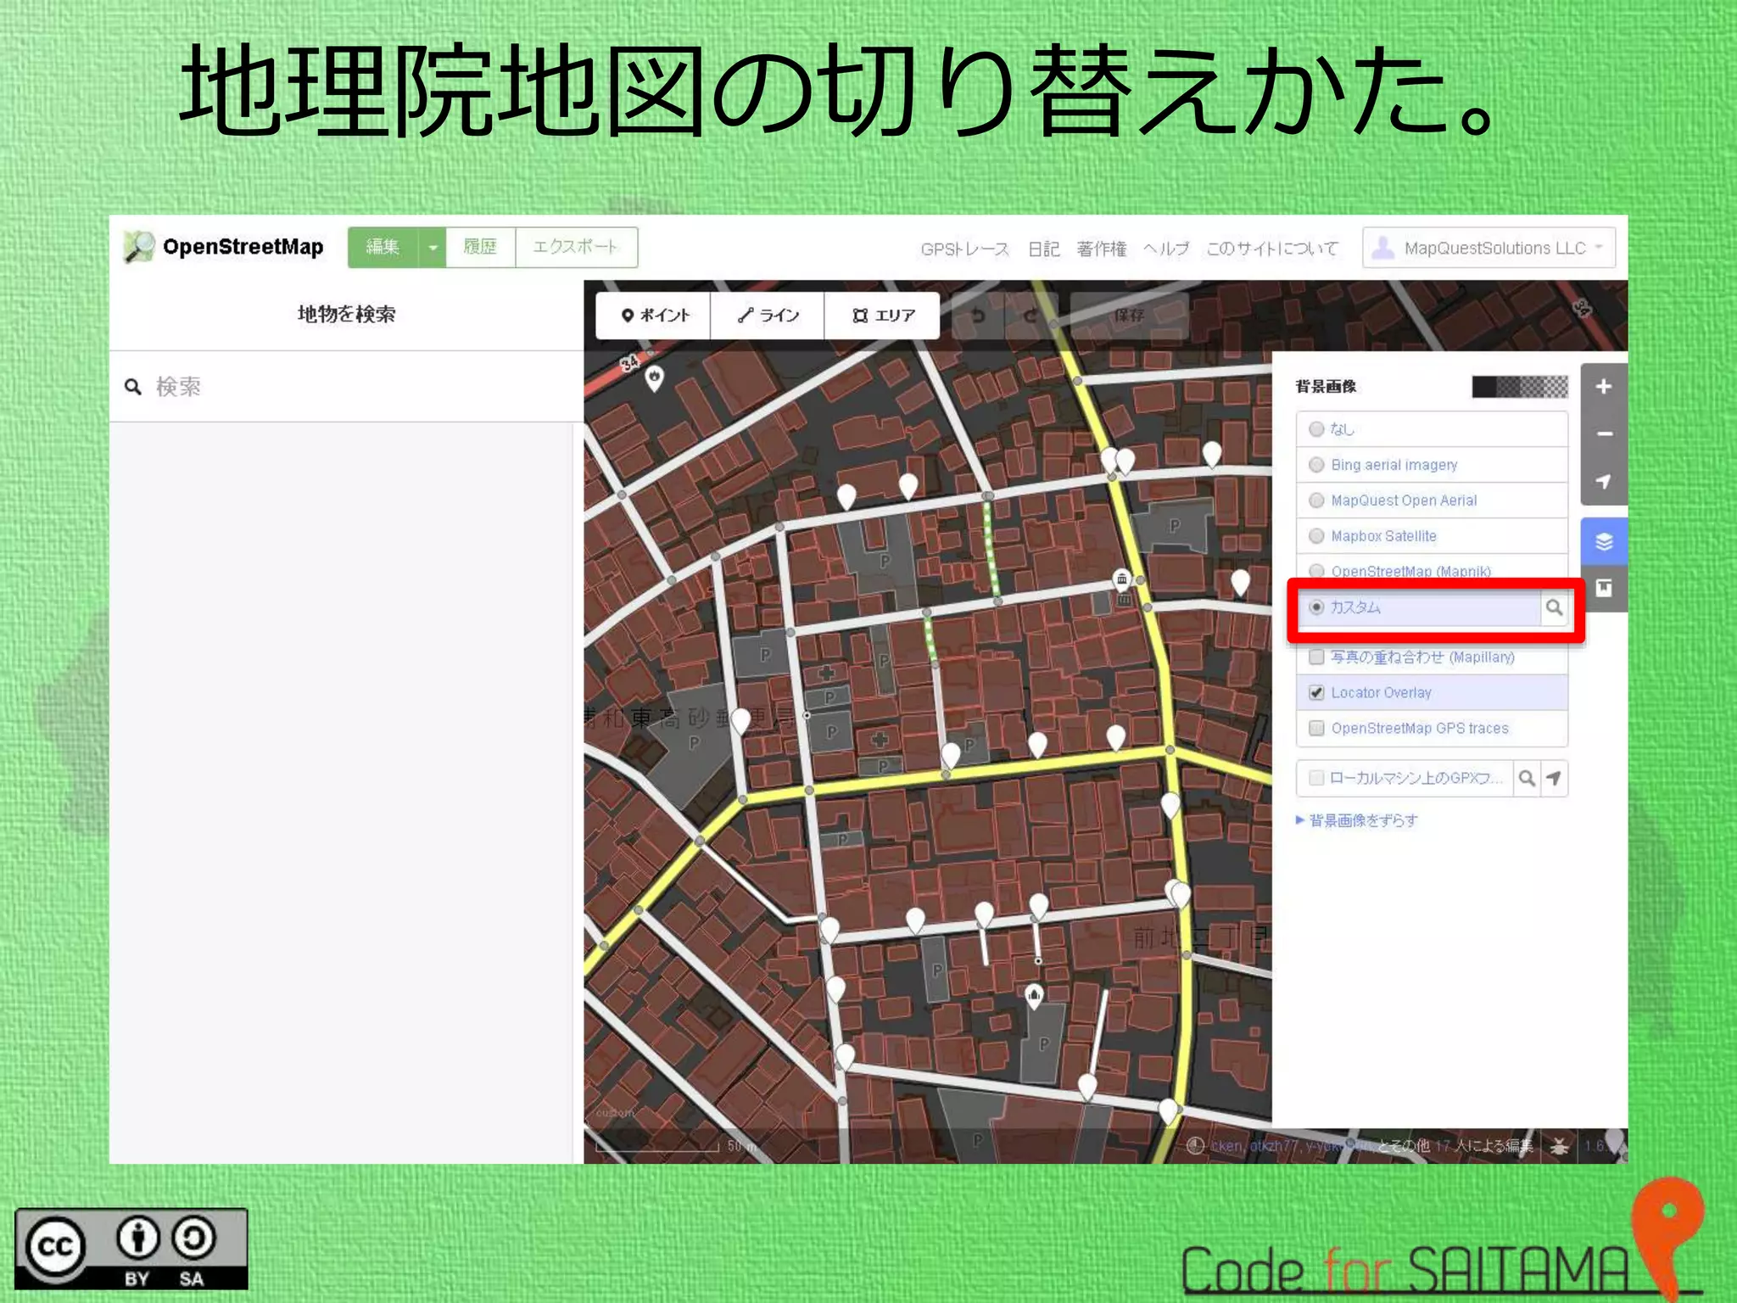The width and height of the screenshot is (1737, 1303).
Task: Open このサイトについて about link
Action: pos(1271,249)
